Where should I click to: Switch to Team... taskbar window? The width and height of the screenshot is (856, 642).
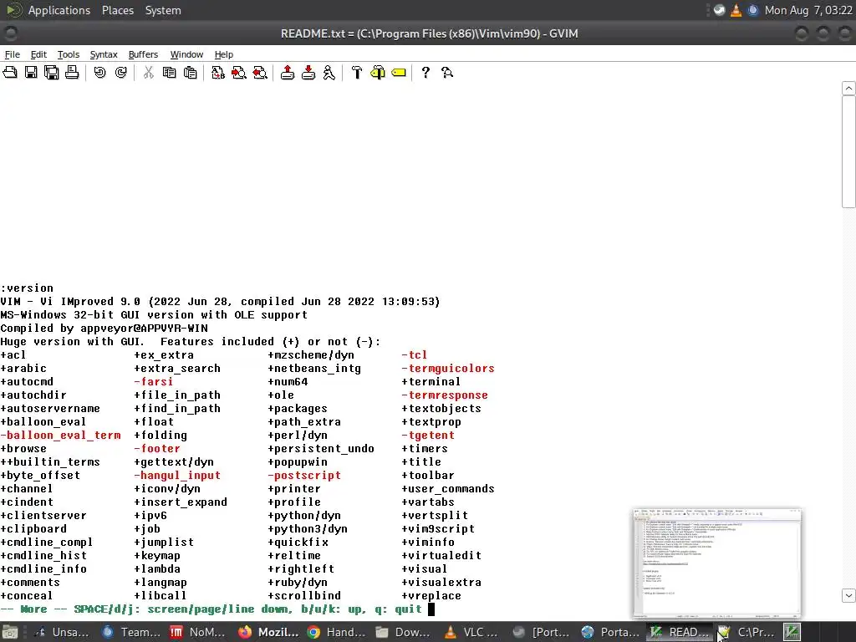[131, 632]
